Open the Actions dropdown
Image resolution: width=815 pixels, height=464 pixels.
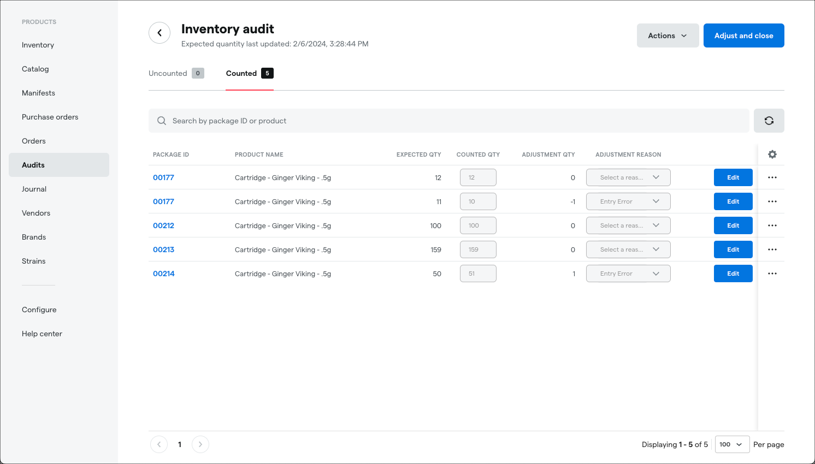point(668,35)
